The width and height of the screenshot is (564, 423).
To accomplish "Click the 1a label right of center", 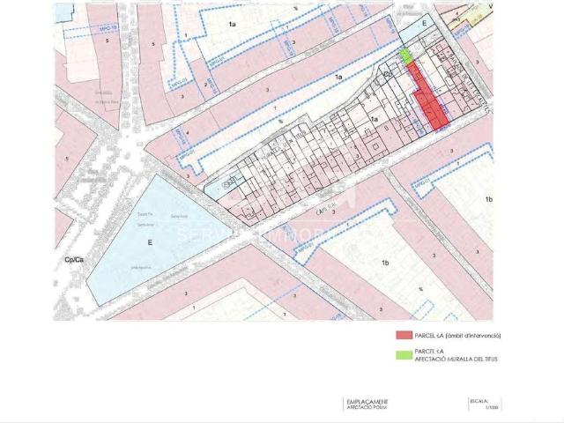I will (338, 78).
